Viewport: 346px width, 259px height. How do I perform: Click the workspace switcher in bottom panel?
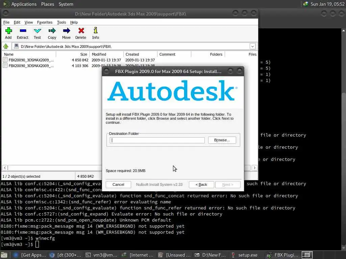(307, 255)
